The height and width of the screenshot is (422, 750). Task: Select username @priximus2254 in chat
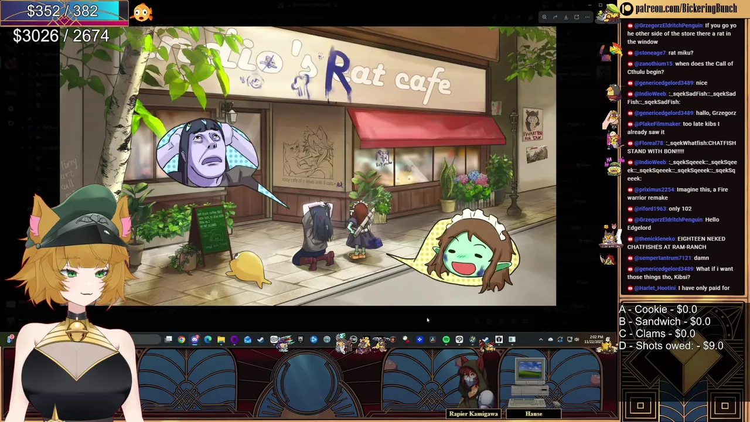tap(655, 190)
